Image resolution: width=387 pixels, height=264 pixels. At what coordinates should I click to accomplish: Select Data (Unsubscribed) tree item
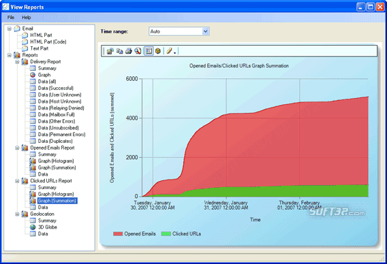(x=58, y=128)
